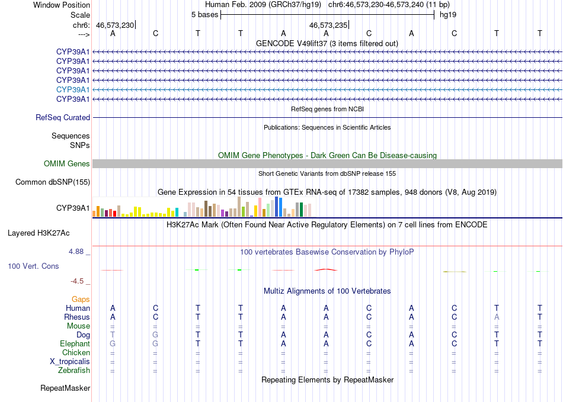
Task: Select the "Elephant" alignment row label
Action: click(75, 343)
